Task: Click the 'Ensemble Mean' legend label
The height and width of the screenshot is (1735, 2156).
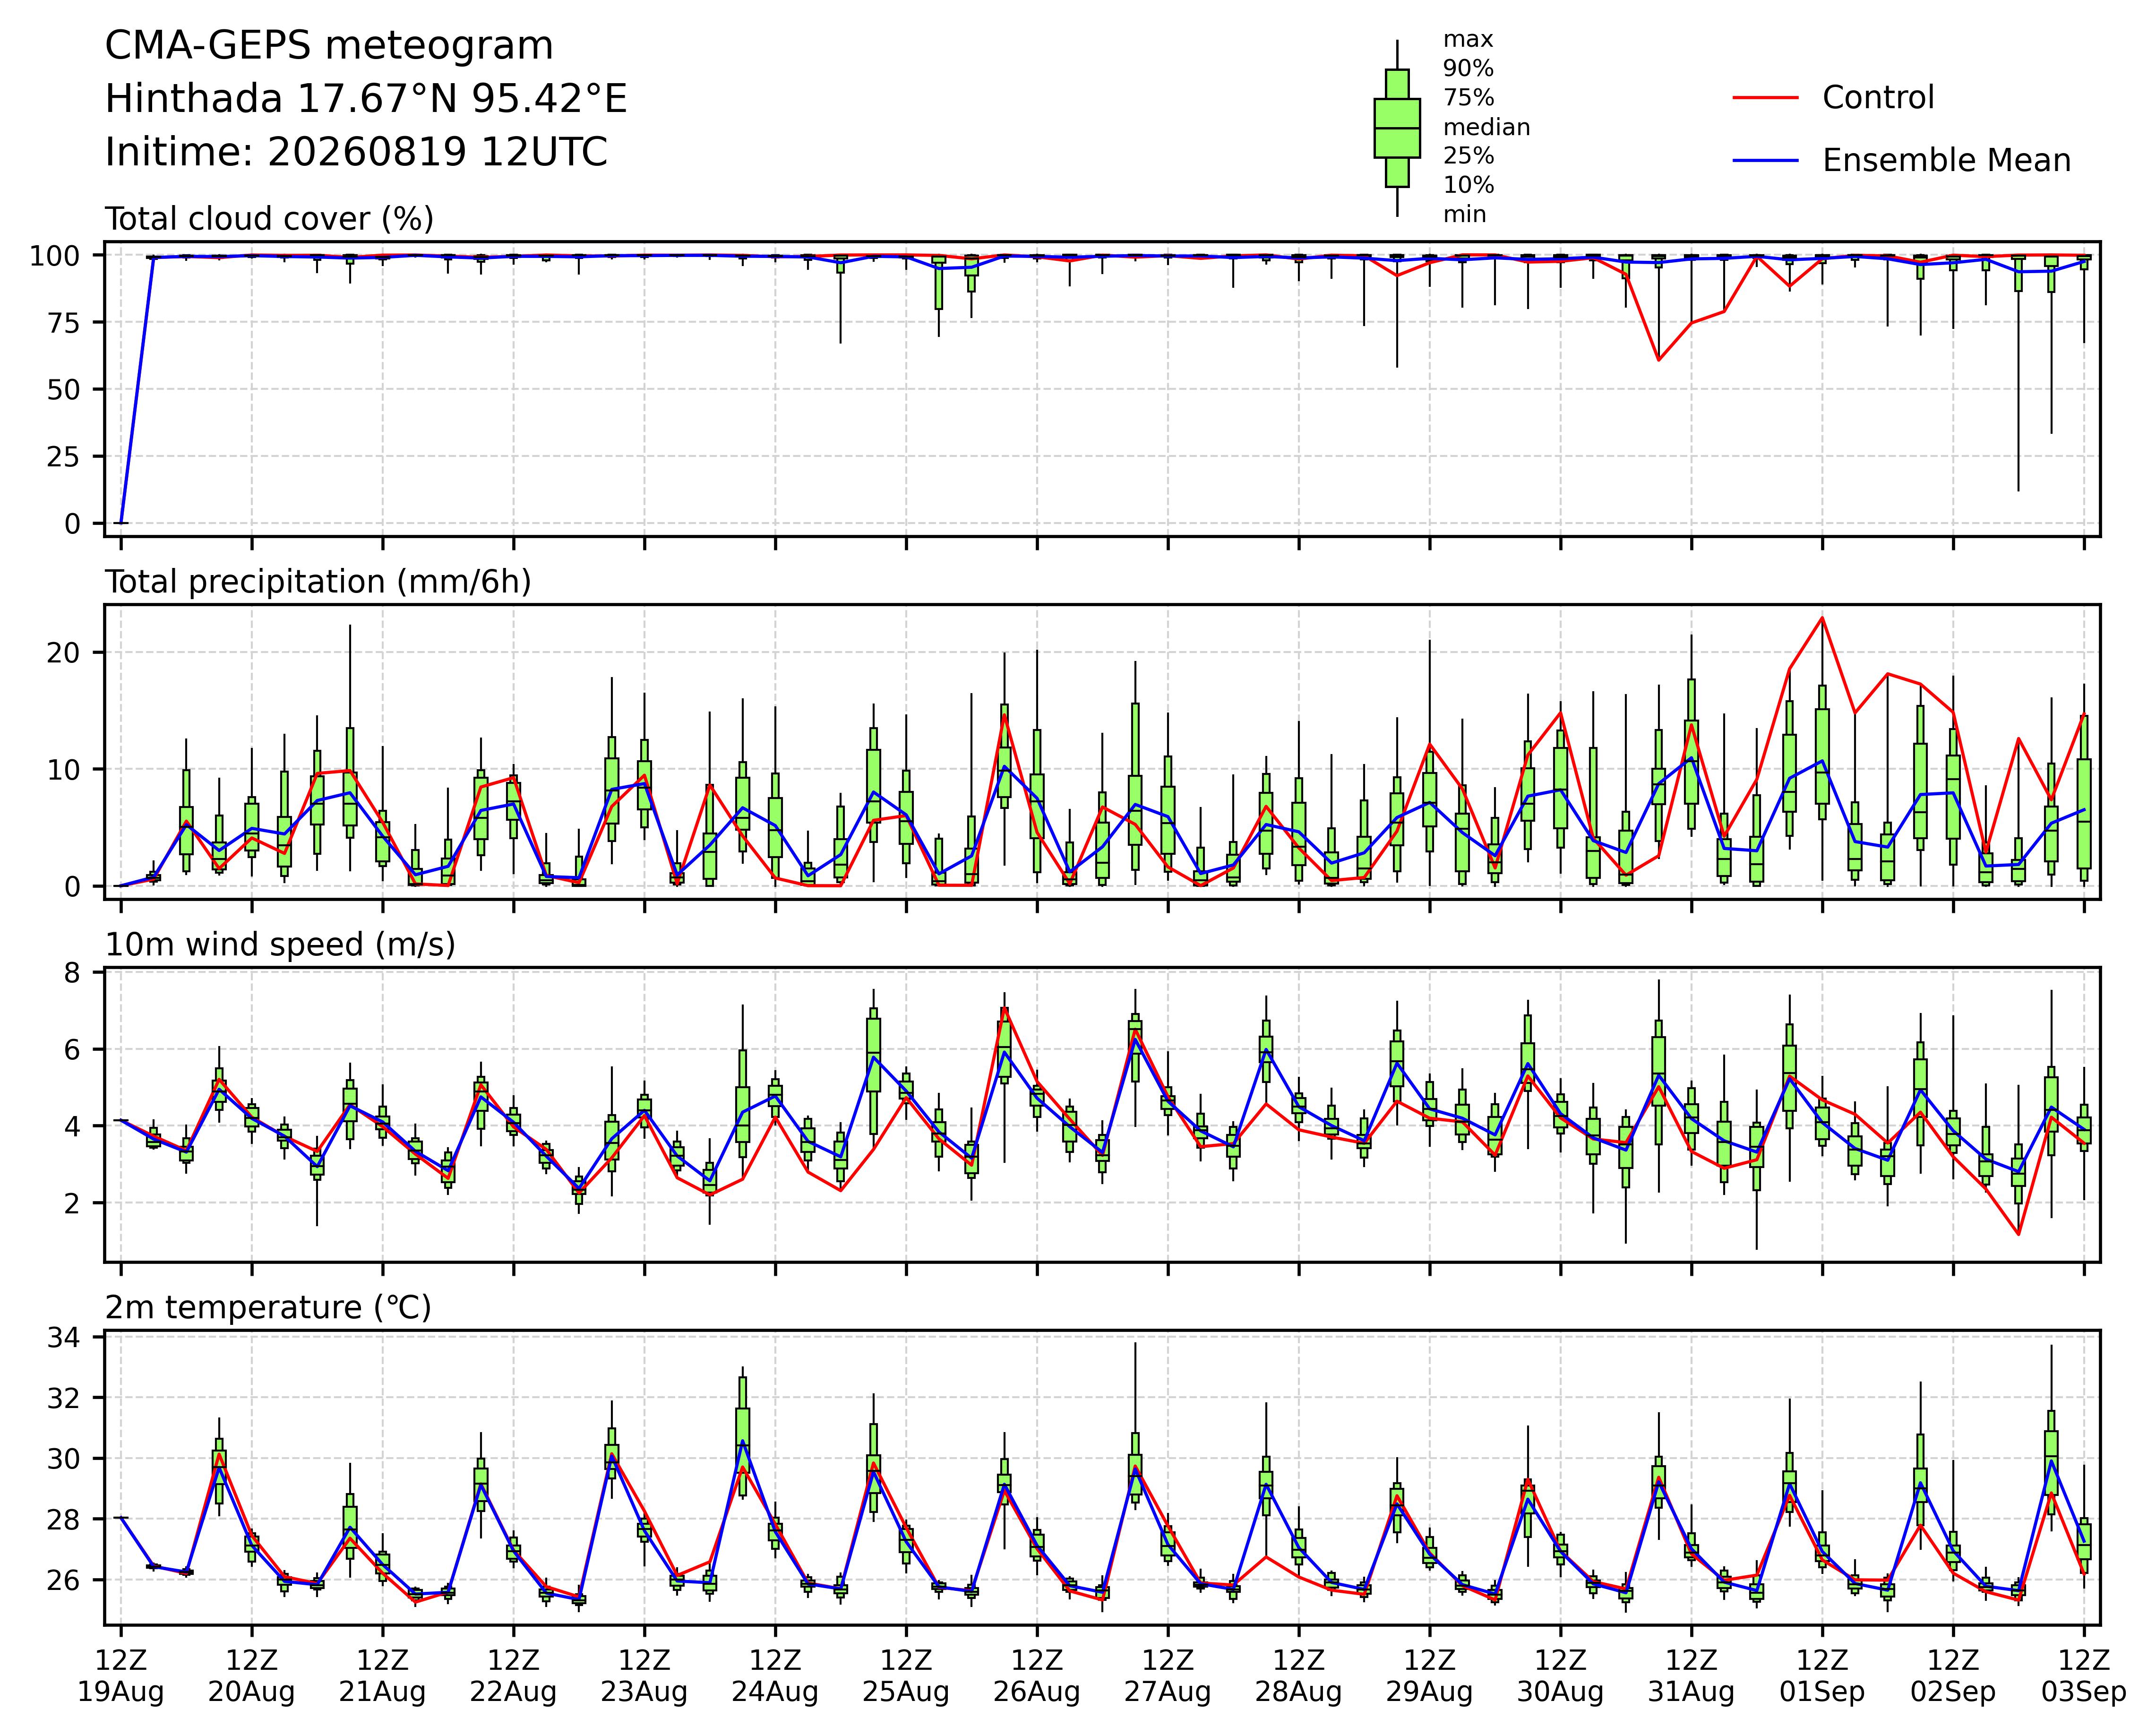Action: pos(1946,161)
